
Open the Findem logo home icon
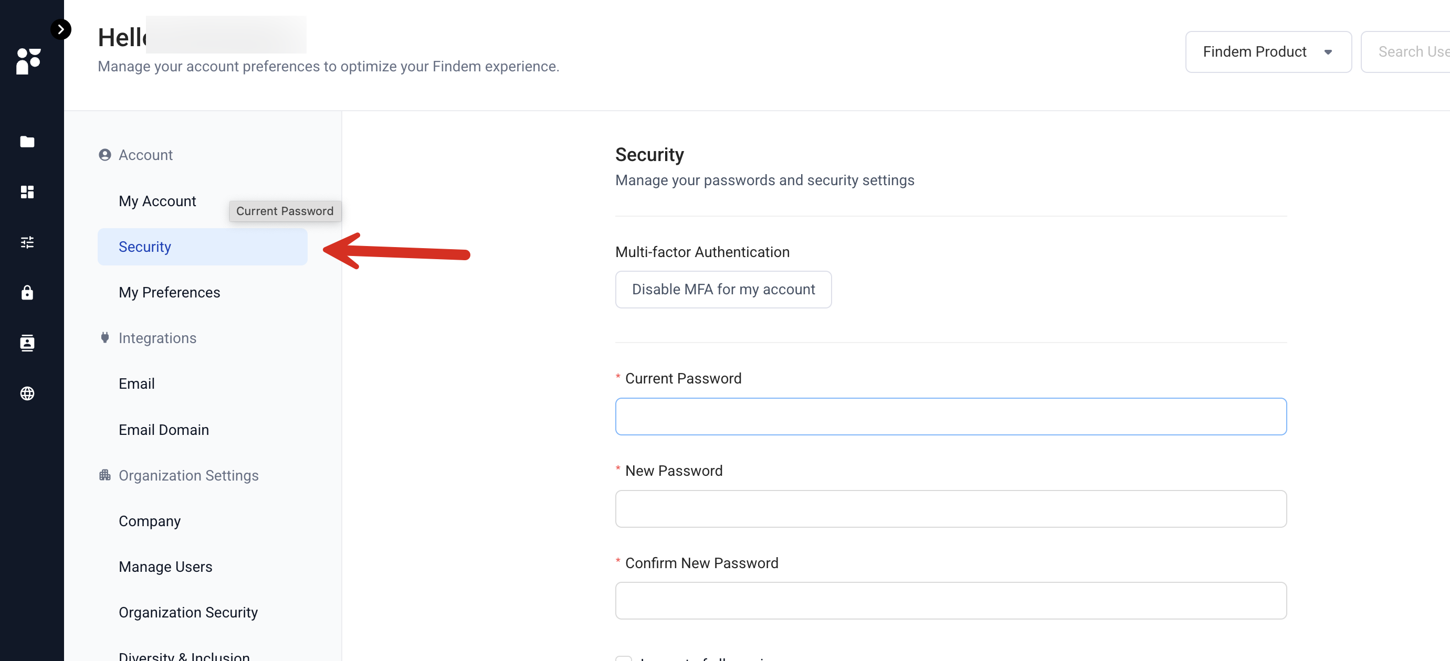28,61
